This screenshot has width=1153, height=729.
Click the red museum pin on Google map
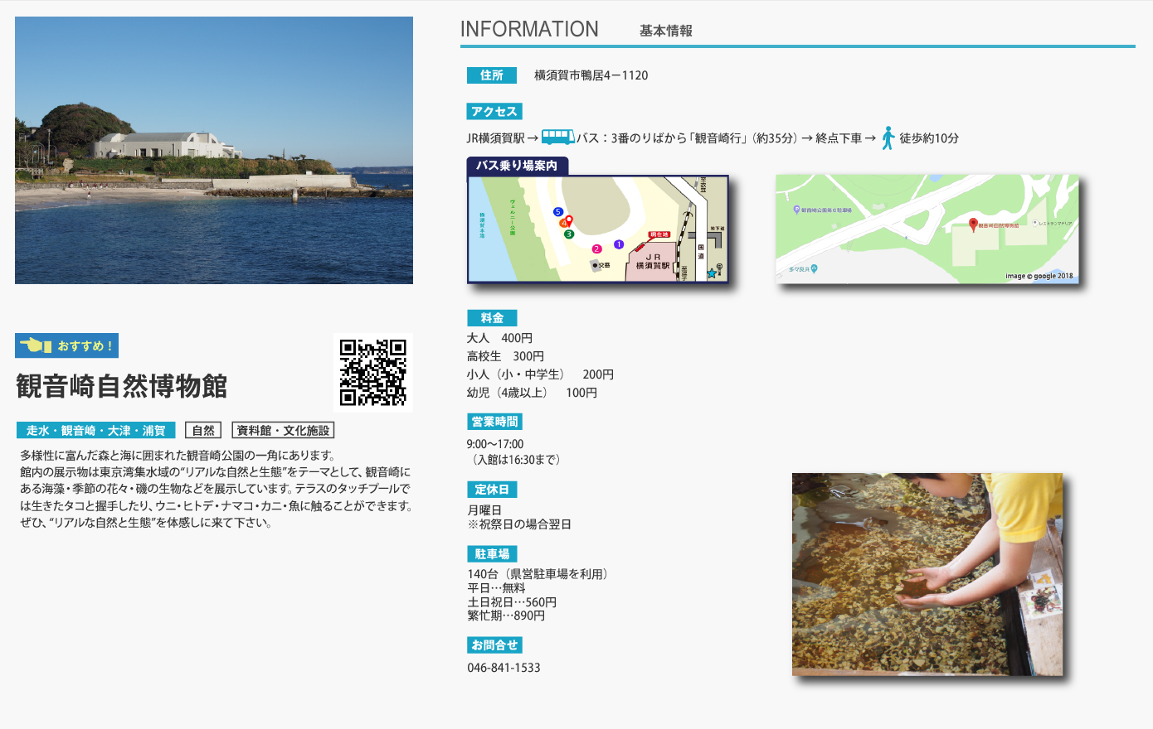click(x=973, y=224)
